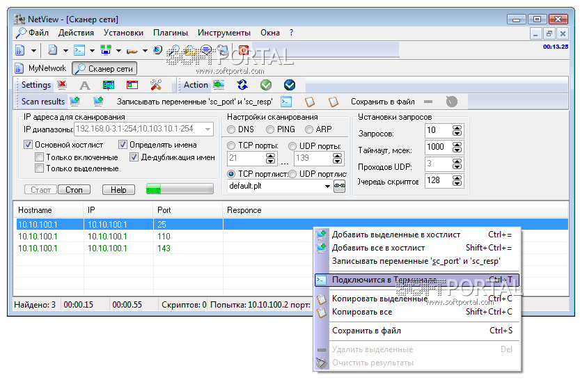Click the green checkmark circle icon
This screenshot has width=580, height=380.
pyautogui.click(x=266, y=85)
